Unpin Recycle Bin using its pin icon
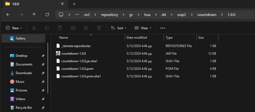Screen dimensions: 255x112 43,108
